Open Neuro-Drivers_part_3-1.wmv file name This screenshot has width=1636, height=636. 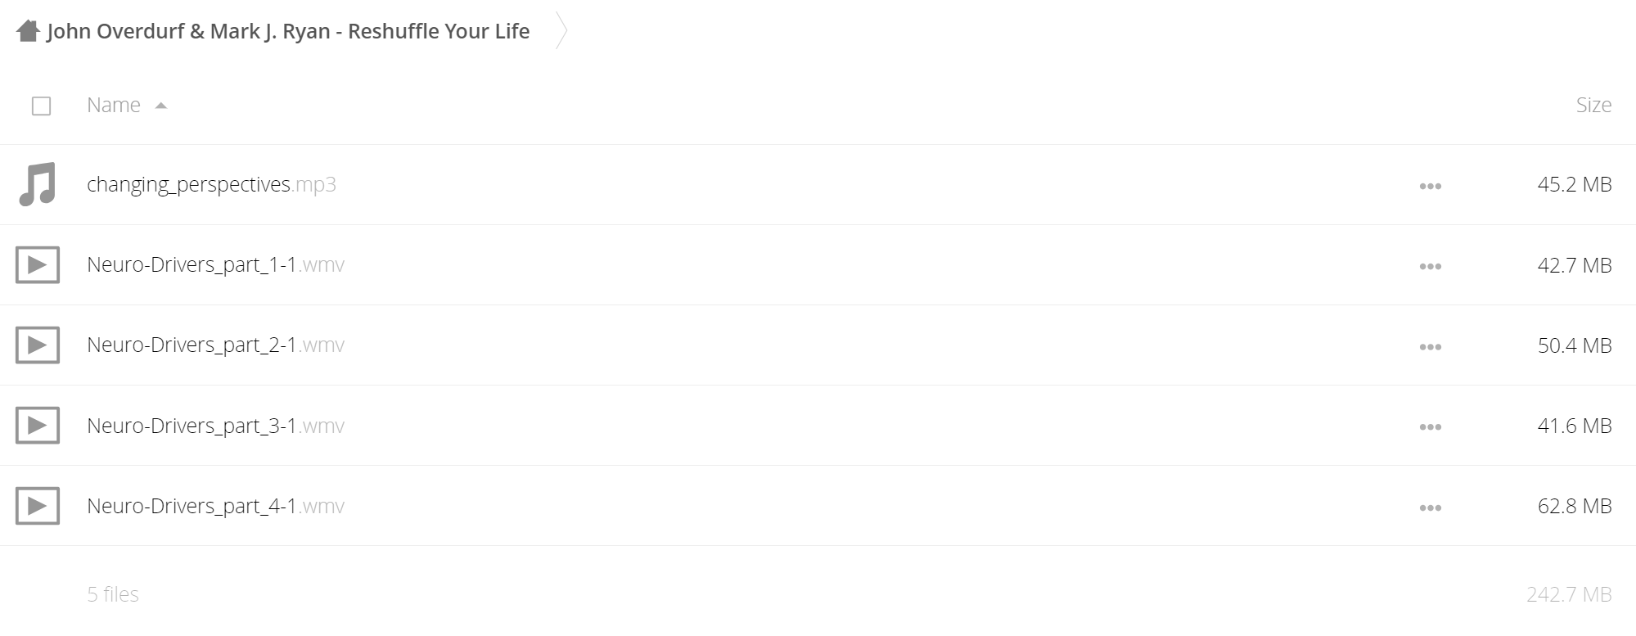(215, 426)
